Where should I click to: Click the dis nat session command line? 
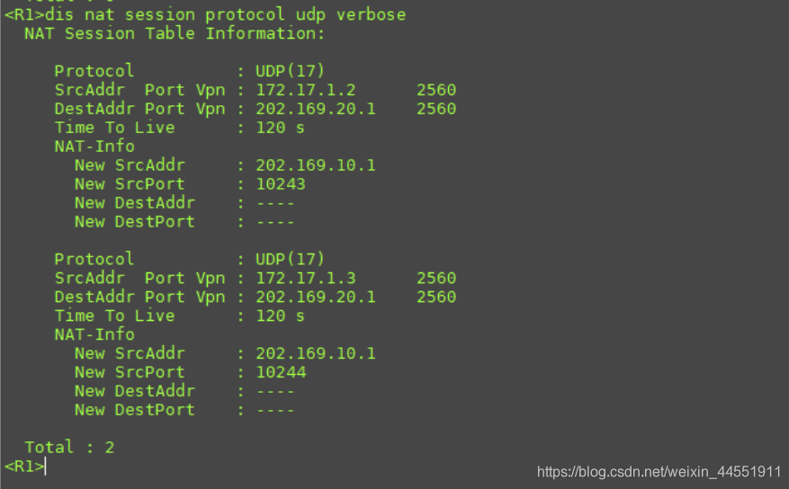tap(205, 14)
